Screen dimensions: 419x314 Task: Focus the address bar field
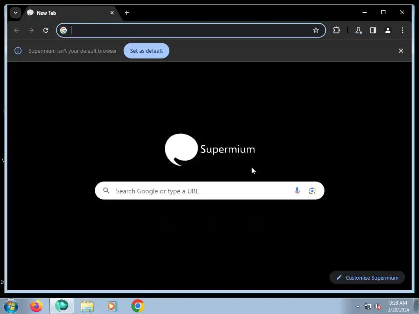[x=191, y=30]
